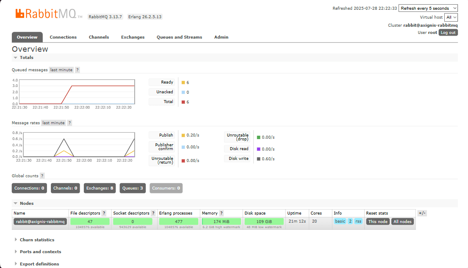
Task: Open File descriptors help question mark
Action: [104, 213]
